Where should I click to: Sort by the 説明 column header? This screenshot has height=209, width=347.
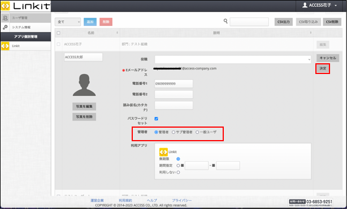[x=216, y=33]
